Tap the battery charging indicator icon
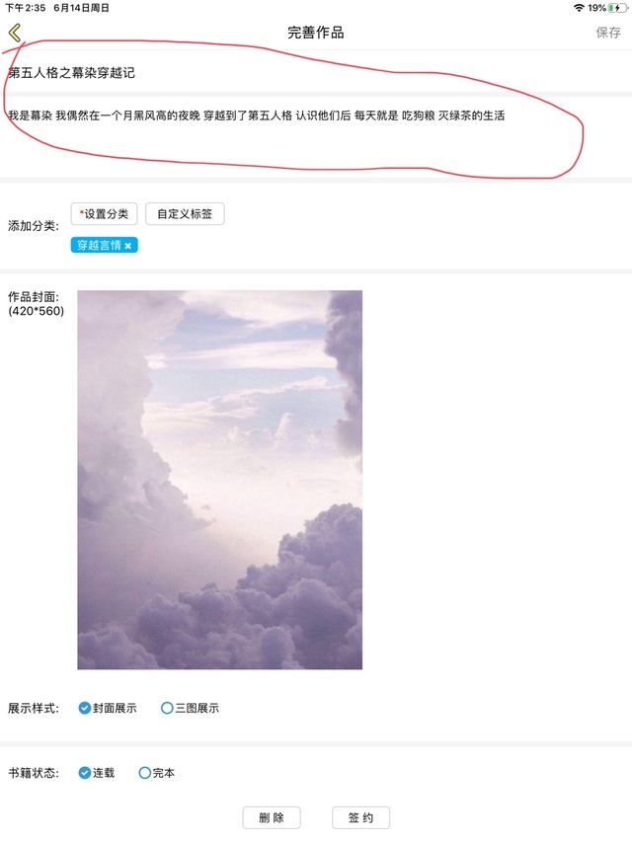The image size is (632, 844). tap(617, 8)
